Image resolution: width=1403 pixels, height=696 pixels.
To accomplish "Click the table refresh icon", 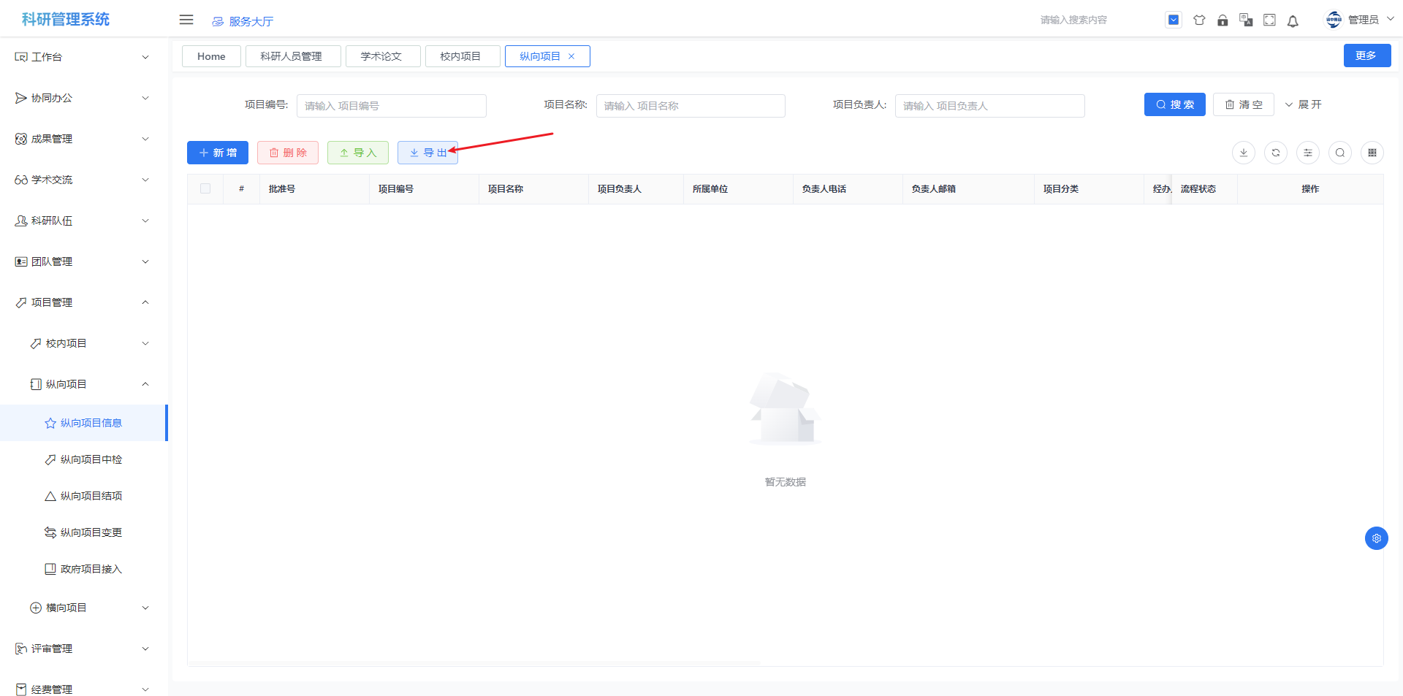I will pyautogui.click(x=1276, y=153).
